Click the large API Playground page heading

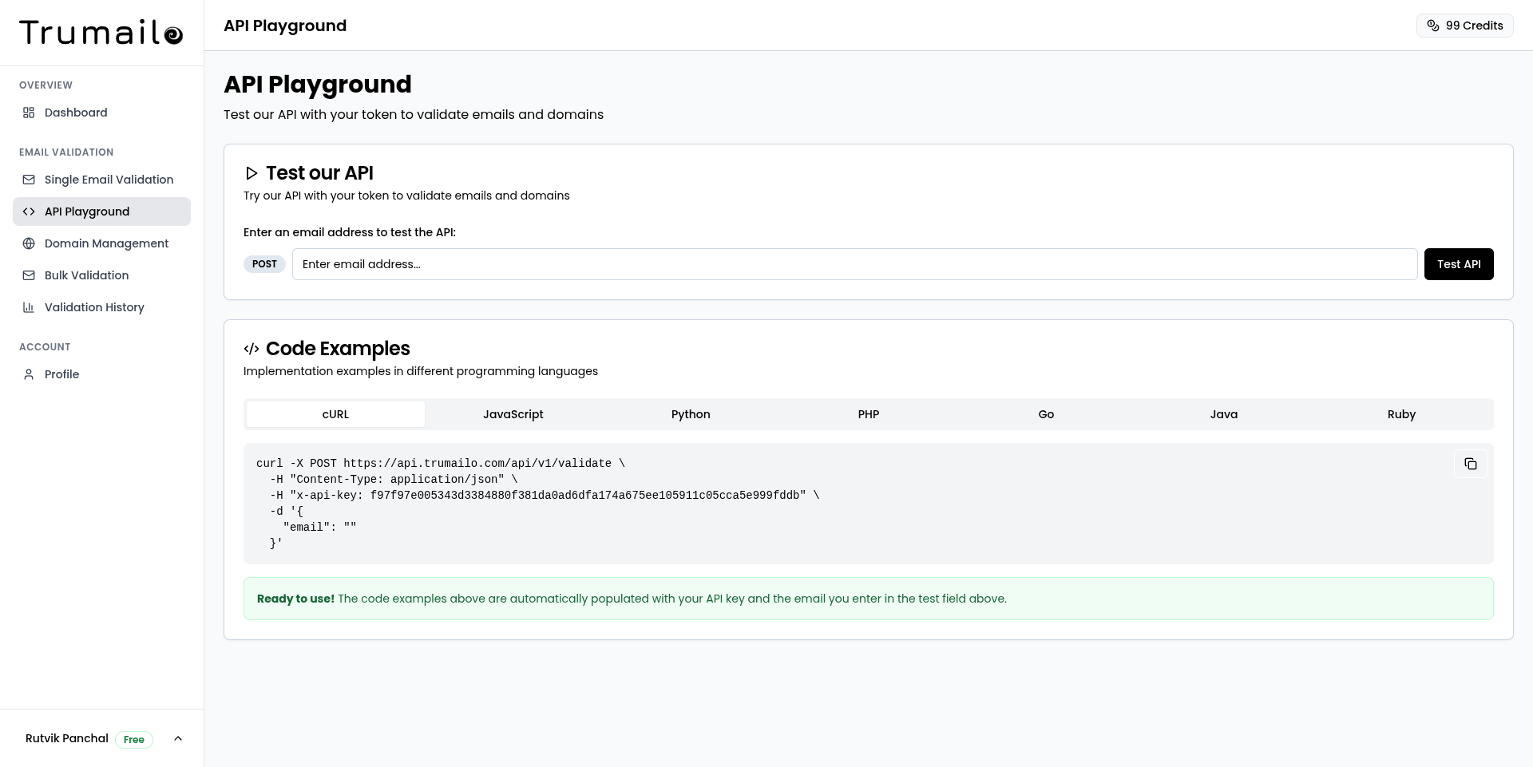[x=318, y=84]
